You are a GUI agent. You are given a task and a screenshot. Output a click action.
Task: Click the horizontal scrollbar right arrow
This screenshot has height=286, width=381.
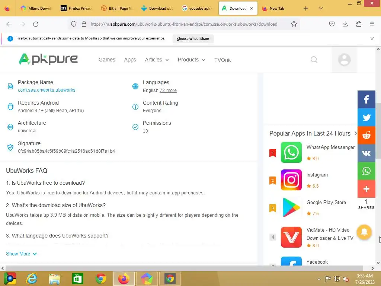(x=373, y=268)
